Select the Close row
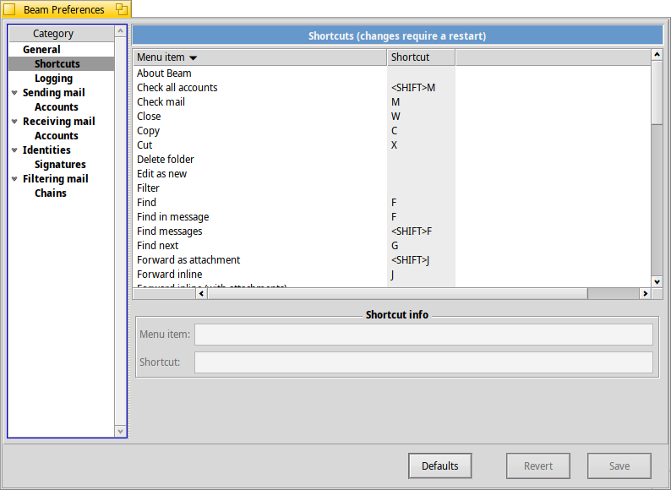 392,117
